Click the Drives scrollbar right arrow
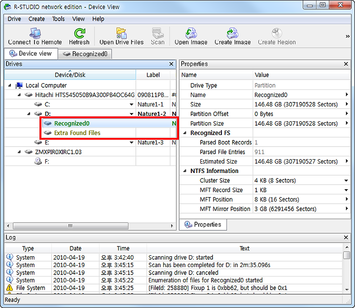This screenshot has width=355, height=308. click(172, 226)
